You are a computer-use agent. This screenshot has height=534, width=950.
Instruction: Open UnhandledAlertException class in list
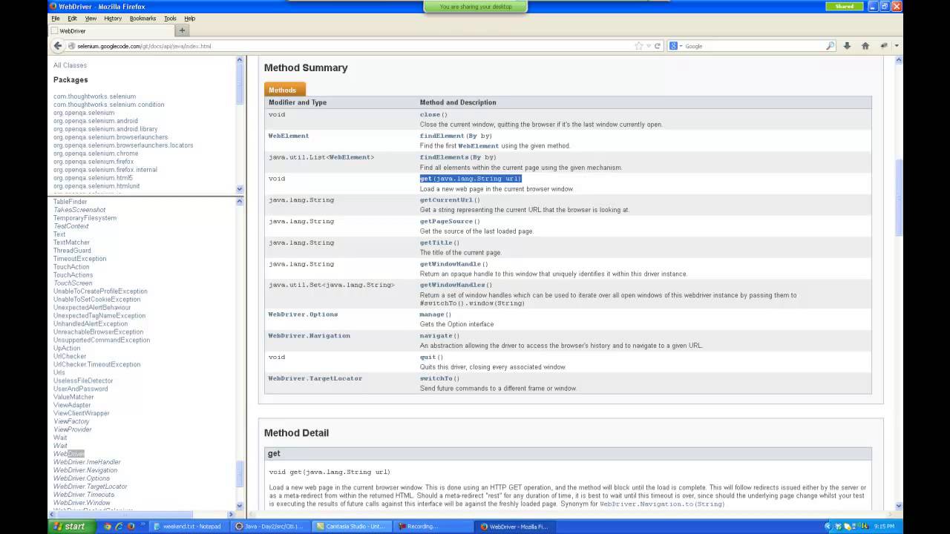click(x=91, y=324)
